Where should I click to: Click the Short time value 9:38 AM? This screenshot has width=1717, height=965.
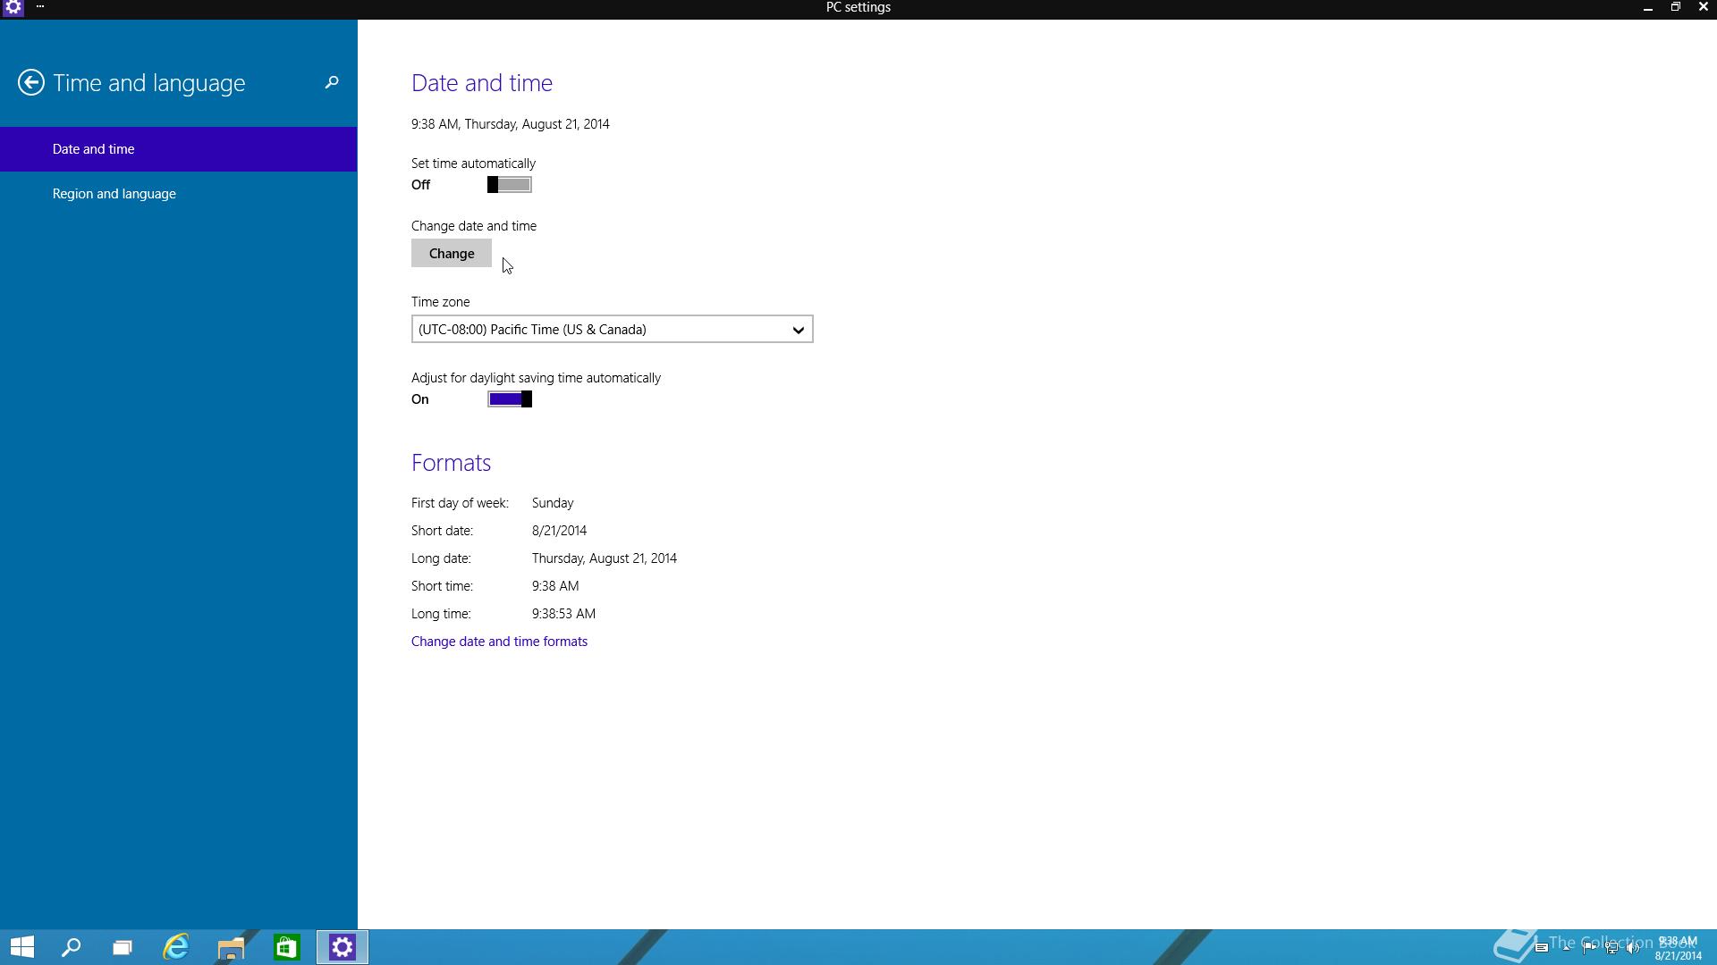coord(555,586)
